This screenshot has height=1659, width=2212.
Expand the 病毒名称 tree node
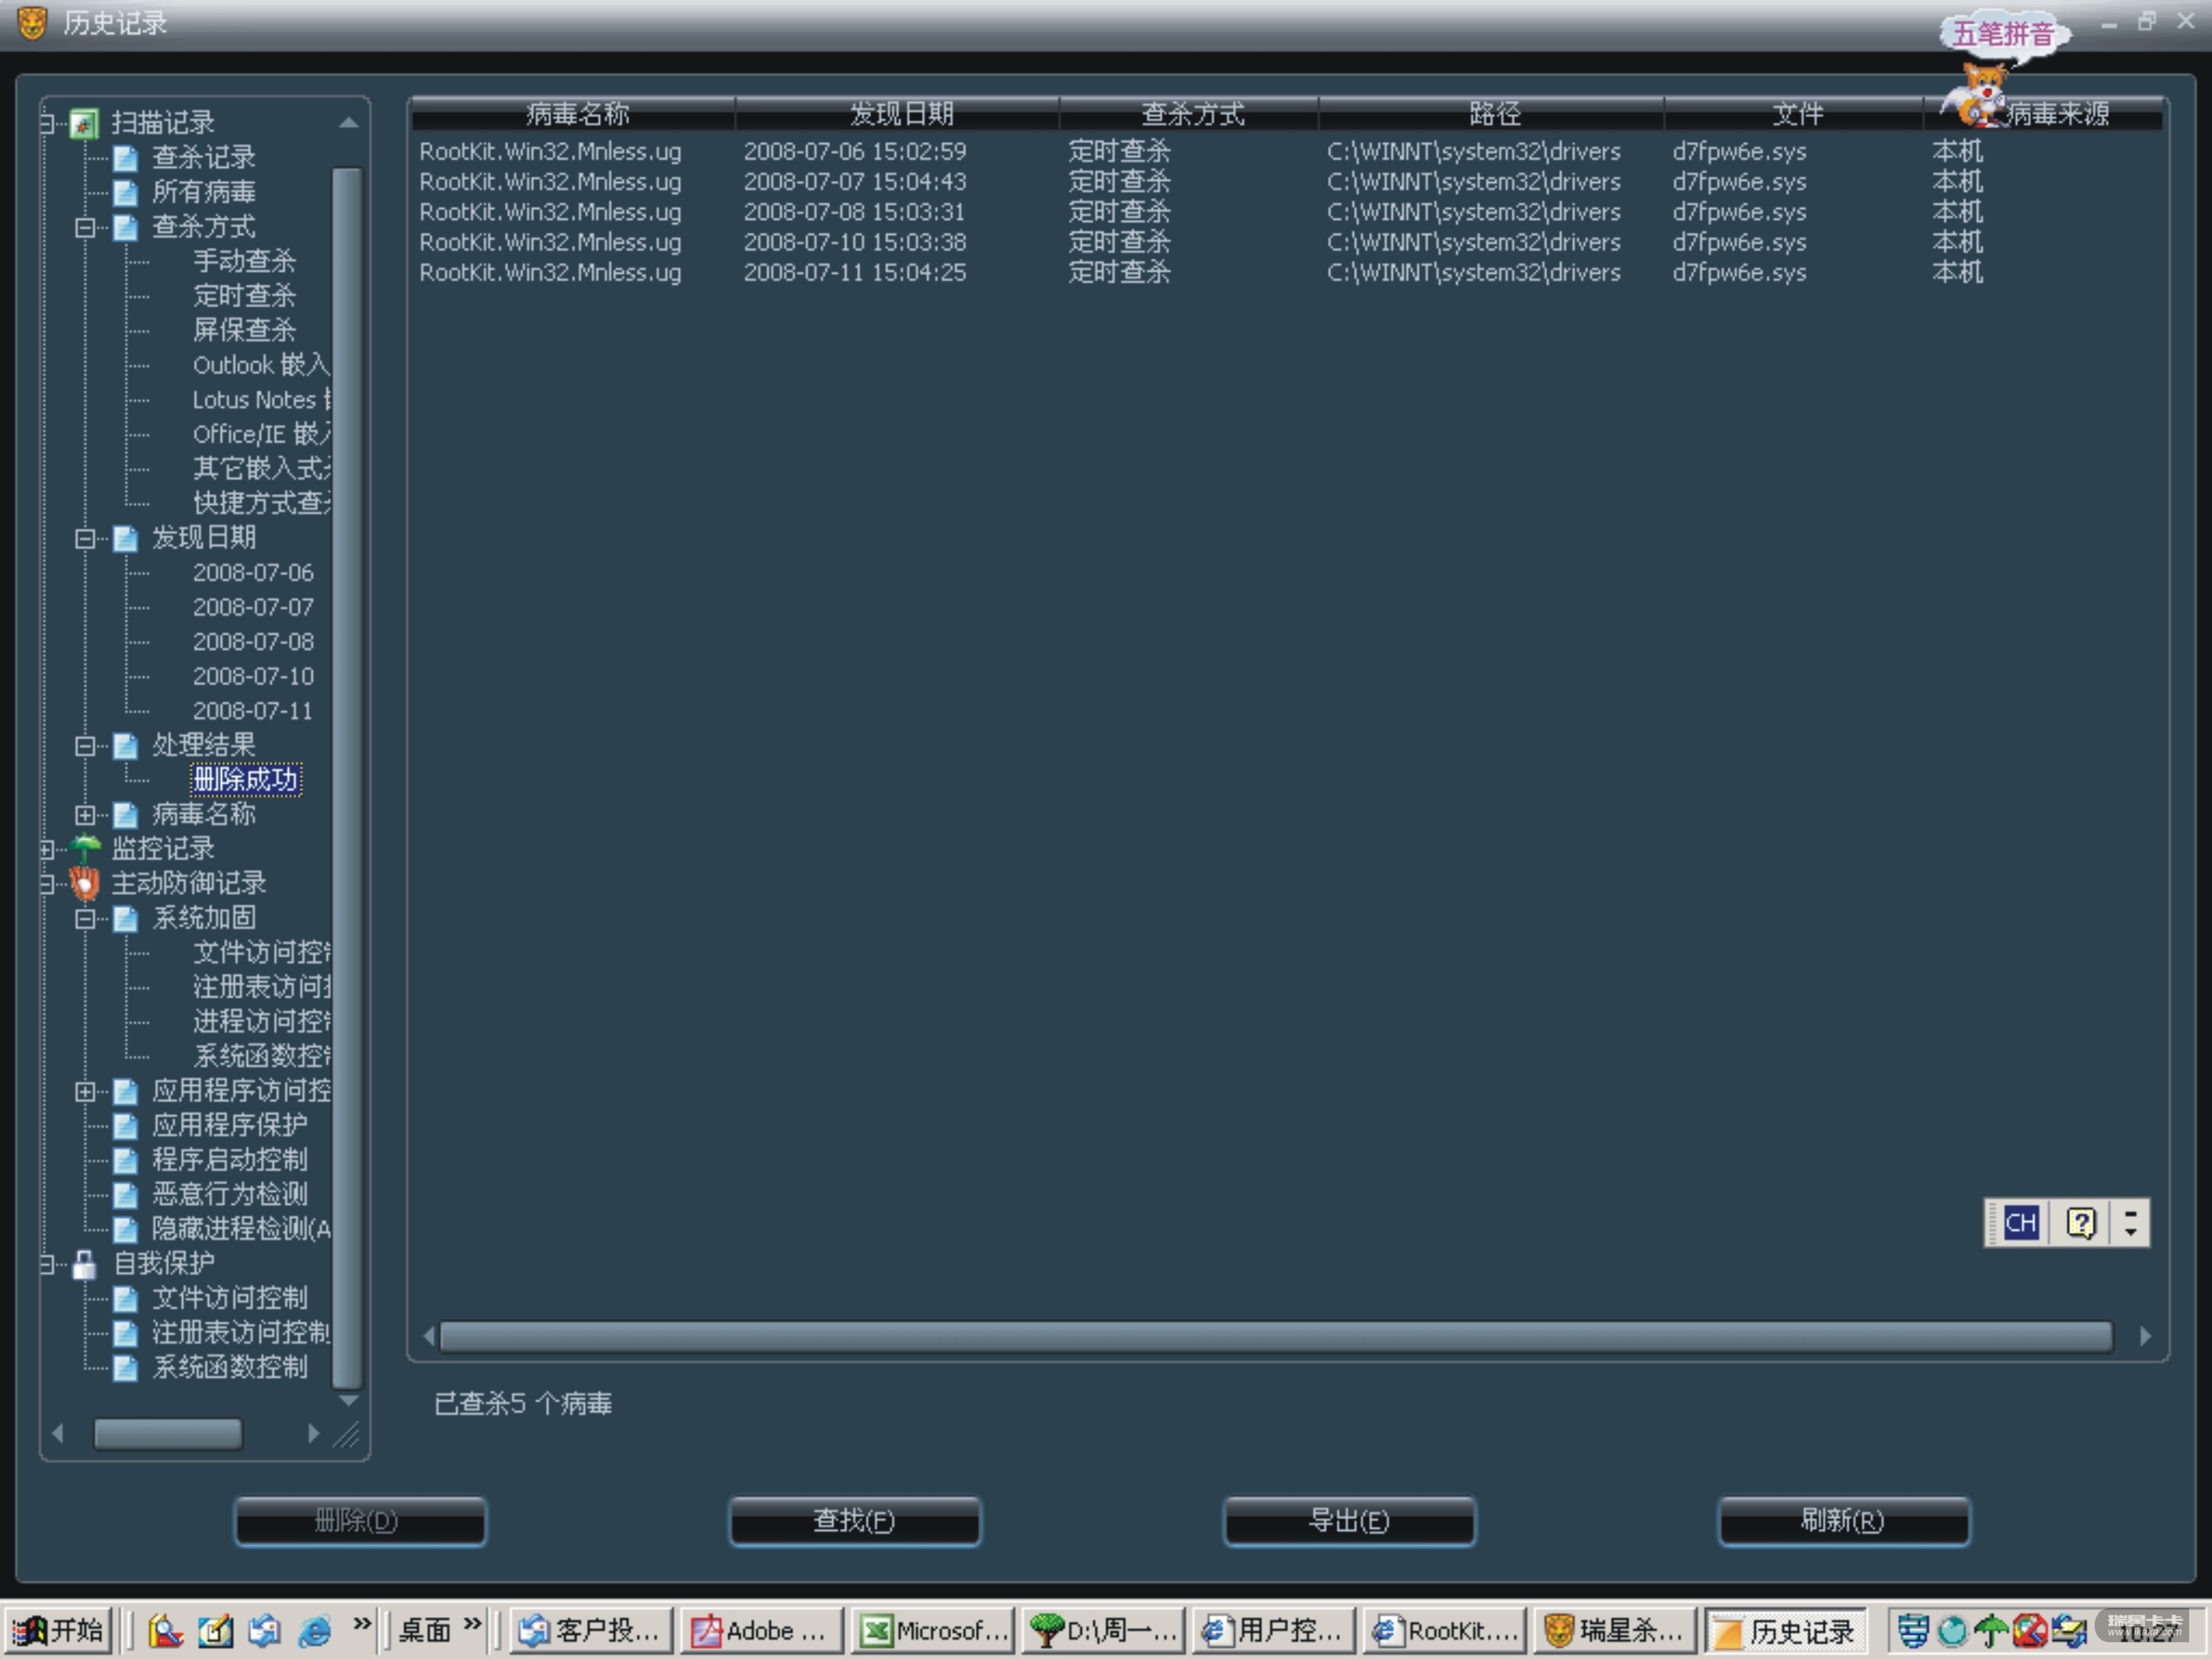[x=85, y=815]
